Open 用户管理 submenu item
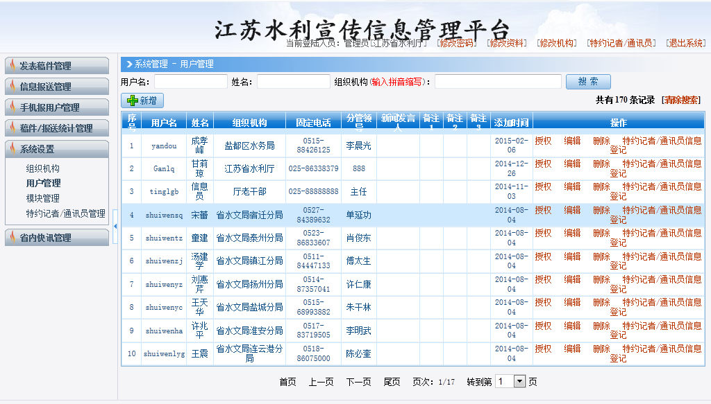This screenshot has height=404, width=711. pos(43,183)
